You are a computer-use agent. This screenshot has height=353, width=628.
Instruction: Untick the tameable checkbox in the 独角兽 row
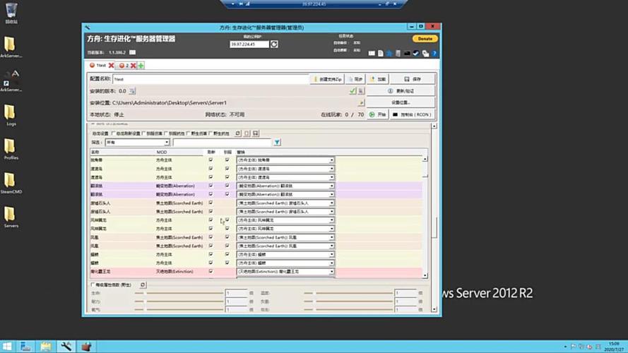tap(227, 160)
